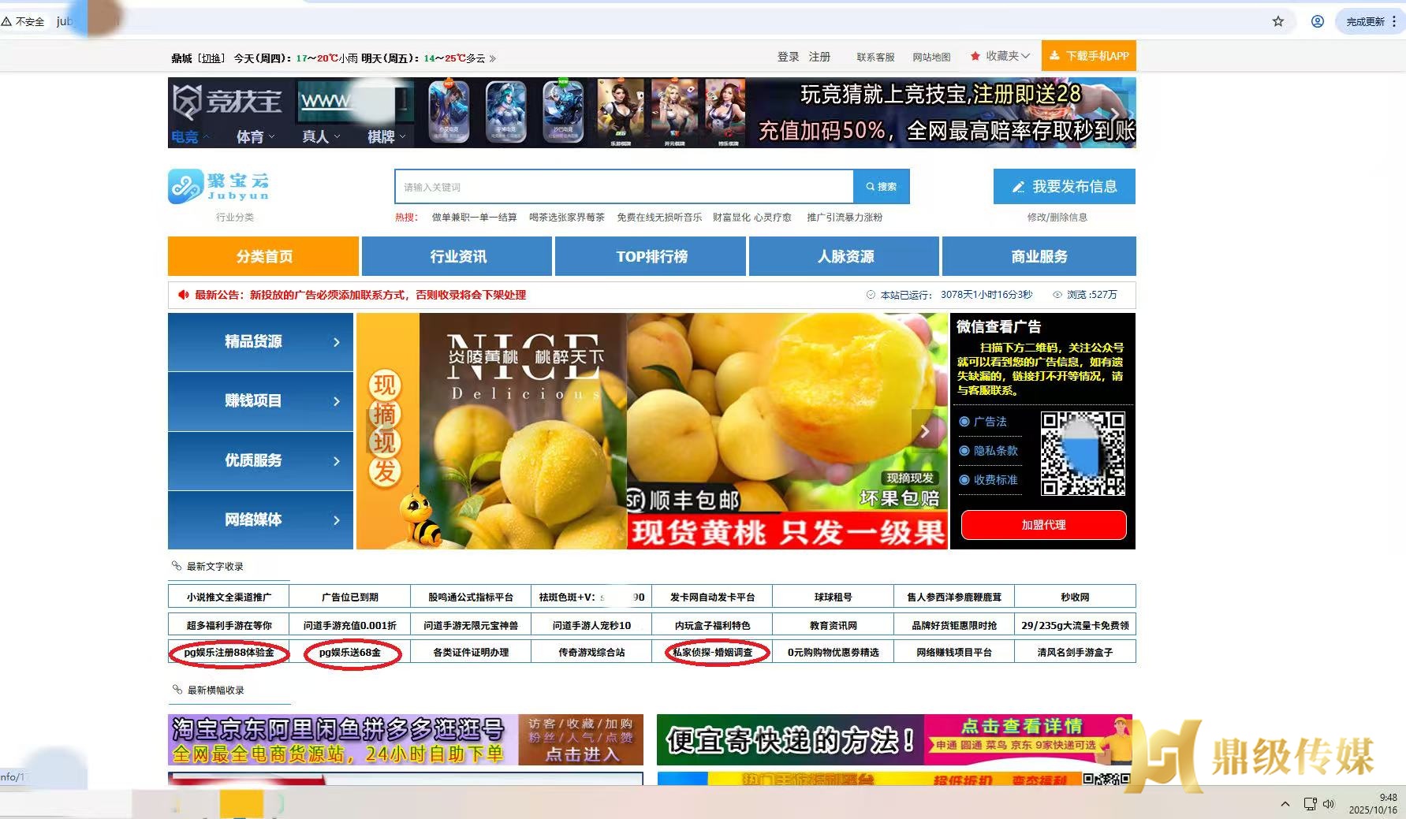Viewport: 1406px width, 819px height.
Task: Open the 行业资讯 tab
Action: (457, 256)
